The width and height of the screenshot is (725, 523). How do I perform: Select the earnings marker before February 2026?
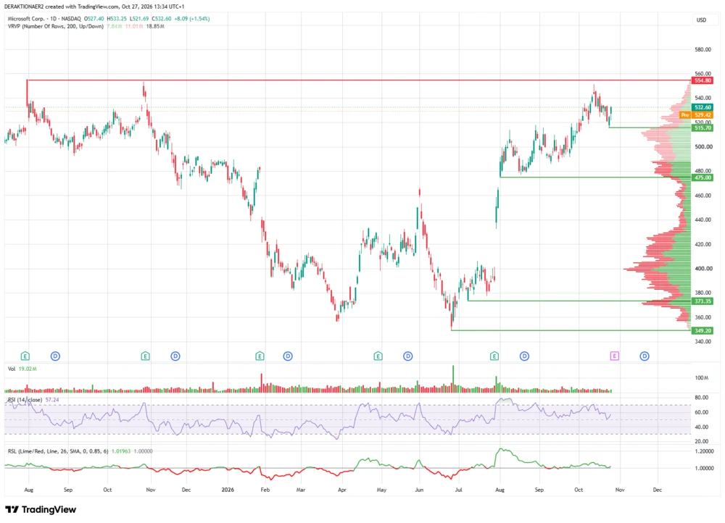260,356
